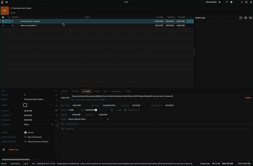Viewport: 253px width, 166px height.
Task: Click the trash can icon beside Delete Cue
Action: pos(4,149)
